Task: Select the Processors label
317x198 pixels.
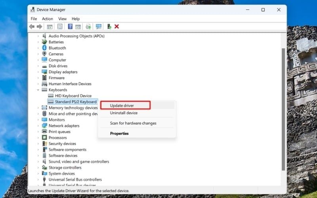Action: (x=57, y=137)
